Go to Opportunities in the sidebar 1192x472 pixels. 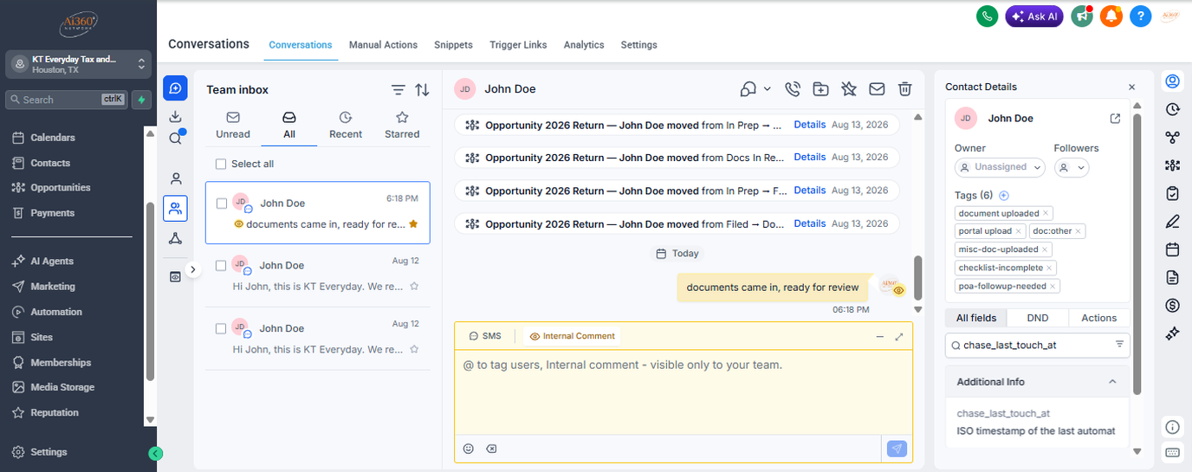60,188
